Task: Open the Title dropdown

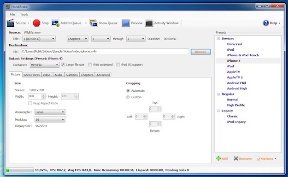Action: point(39,39)
